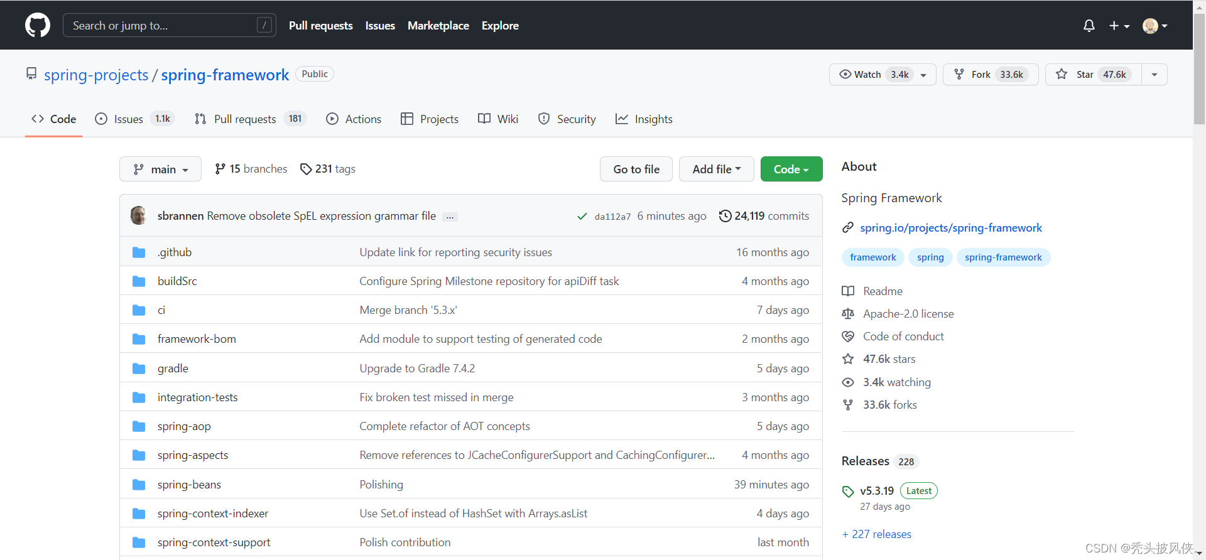Open the main branch selector
The image size is (1206, 560).
160,169
